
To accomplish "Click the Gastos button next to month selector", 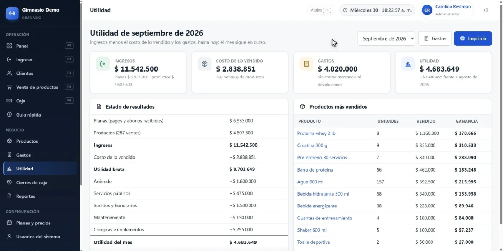I will 435,38.
